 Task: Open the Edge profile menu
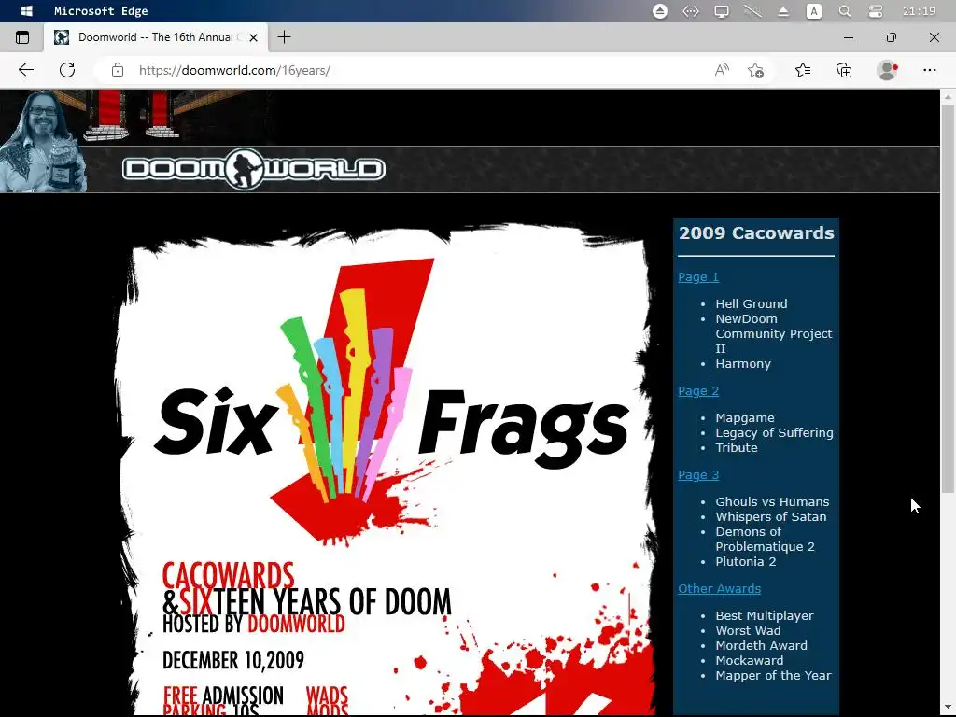[887, 70]
